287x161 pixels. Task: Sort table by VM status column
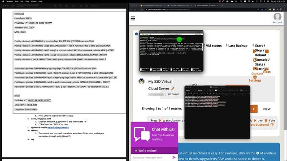(x=213, y=46)
